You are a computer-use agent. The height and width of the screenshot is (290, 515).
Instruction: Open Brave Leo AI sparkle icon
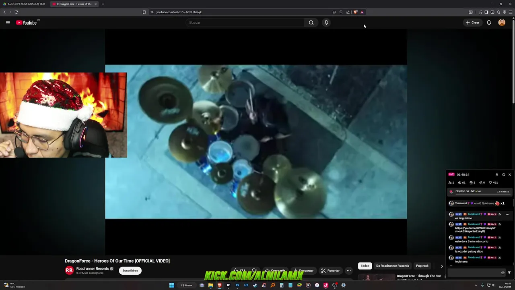pyautogui.click(x=499, y=12)
